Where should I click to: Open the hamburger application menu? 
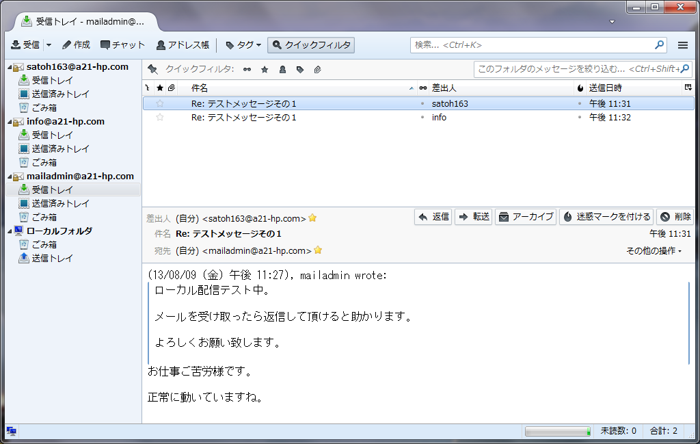click(683, 45)
